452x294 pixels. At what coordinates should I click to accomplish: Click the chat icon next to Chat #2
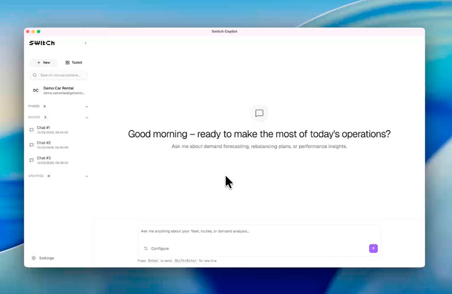point(31,145)
